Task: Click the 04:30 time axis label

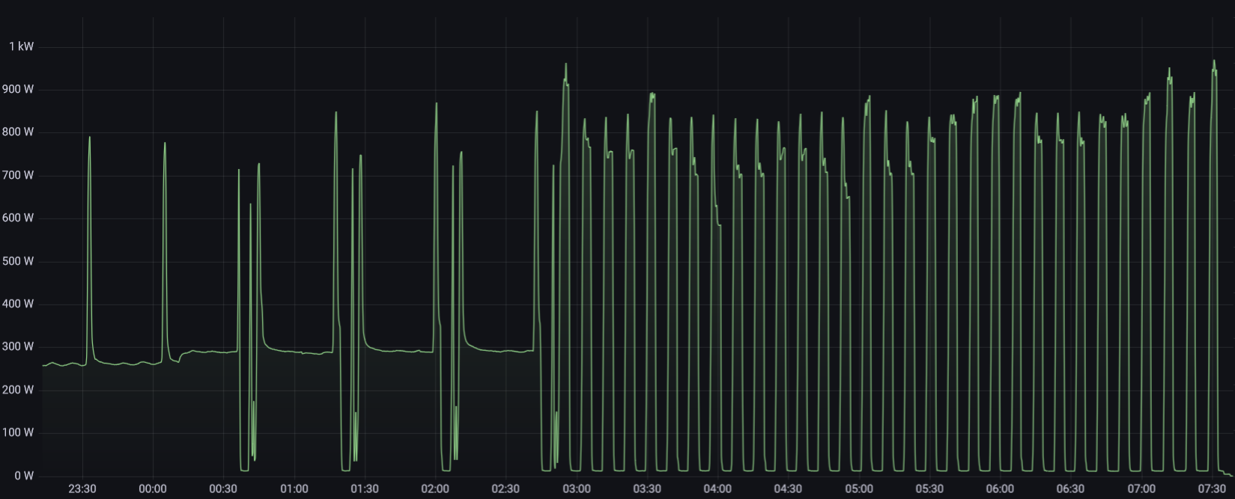Action: 788,489
